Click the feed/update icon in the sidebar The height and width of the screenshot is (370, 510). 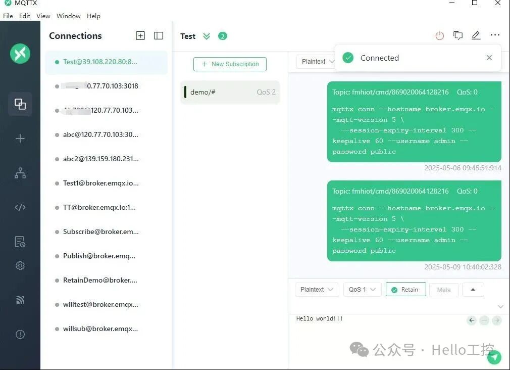tap(20, 300)
